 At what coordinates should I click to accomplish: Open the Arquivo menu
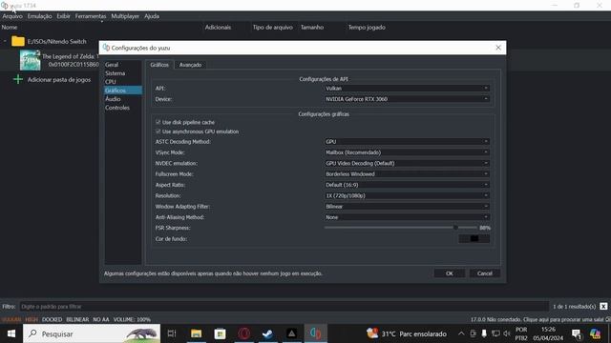click(12, 16)
